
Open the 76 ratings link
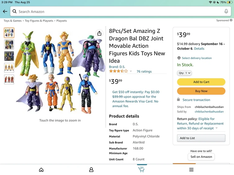point(144,71)
